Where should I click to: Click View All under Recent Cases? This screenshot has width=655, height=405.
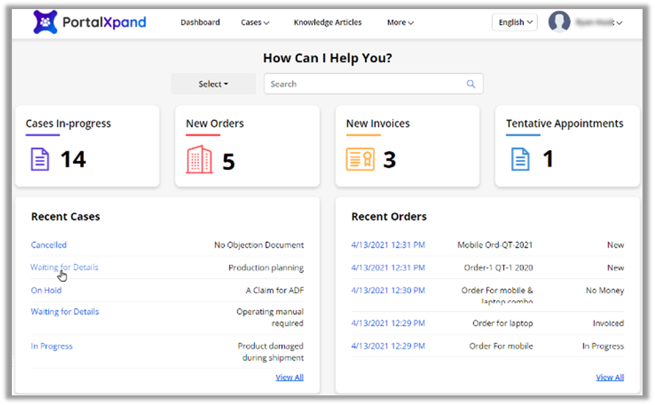[x=289, y=377]
